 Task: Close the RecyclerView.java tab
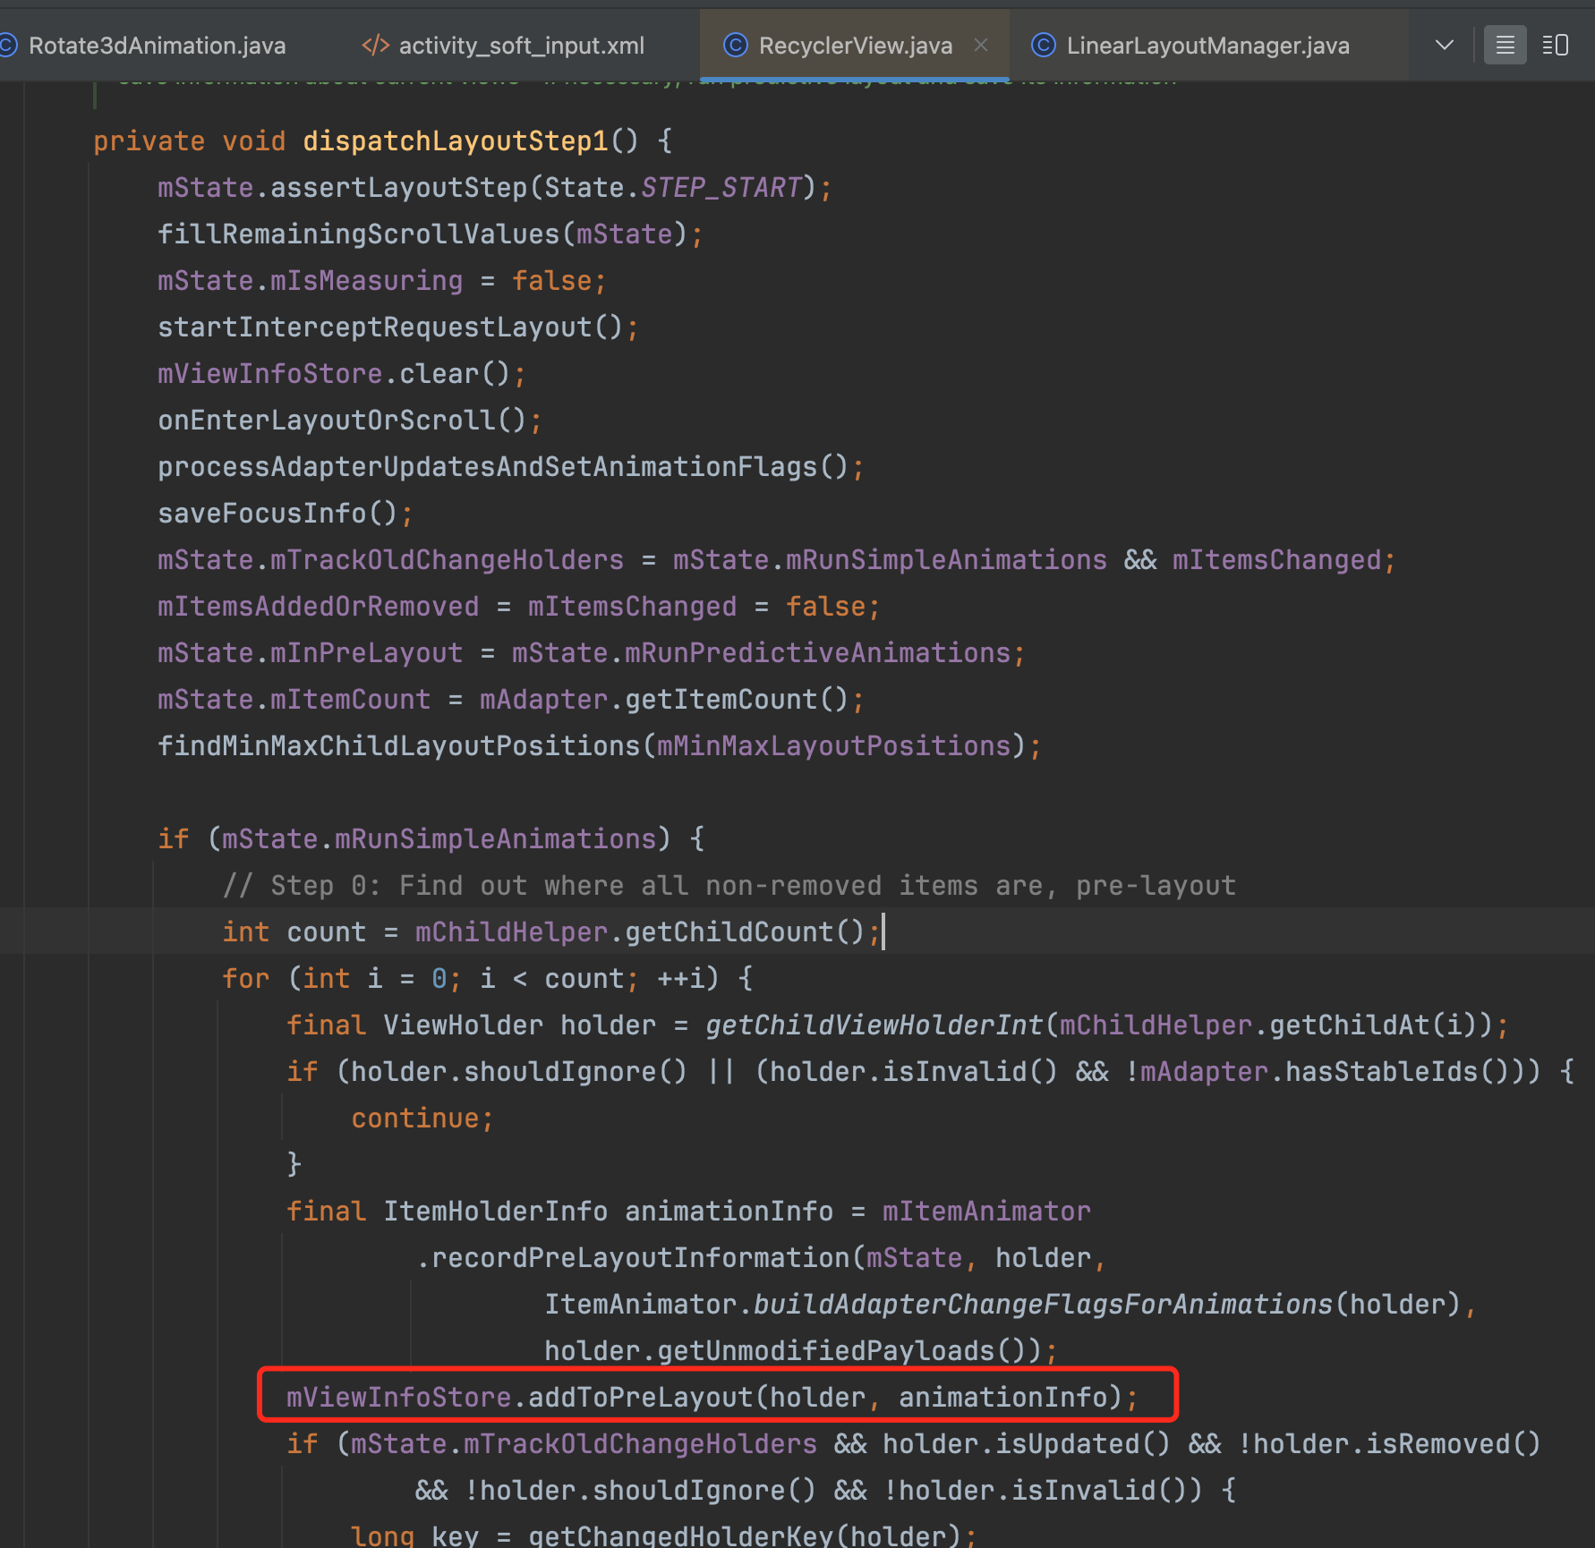(981, 46)
